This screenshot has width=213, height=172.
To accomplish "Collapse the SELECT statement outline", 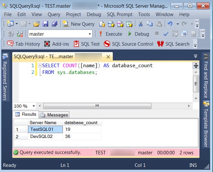I will (x=40, y=66).
